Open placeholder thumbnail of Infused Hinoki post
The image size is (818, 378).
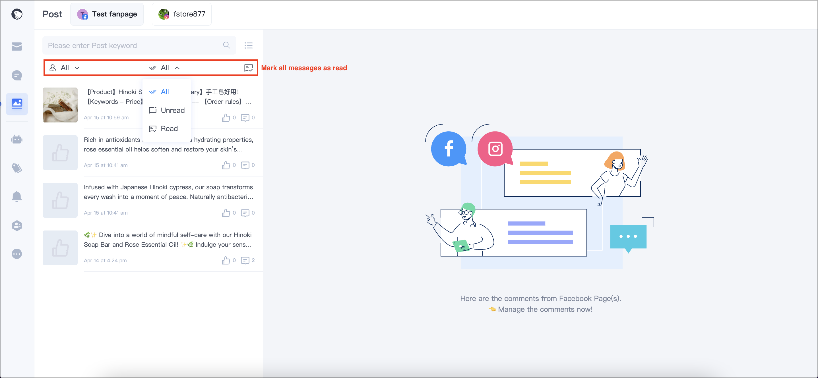60,200
